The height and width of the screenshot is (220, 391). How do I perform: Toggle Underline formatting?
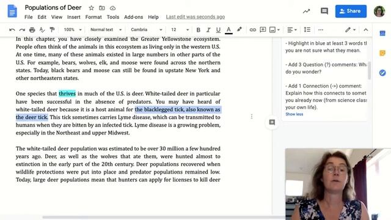pyautogui.click(x=218, y=30)
